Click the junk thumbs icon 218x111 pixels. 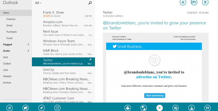point(143,108)
